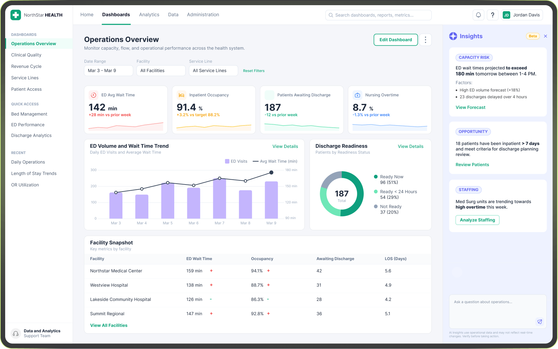Click the Inpatient Occupancy bed icon
This screenshot has width=558, height=349.
pyautogui.click(x=182, y=95)
